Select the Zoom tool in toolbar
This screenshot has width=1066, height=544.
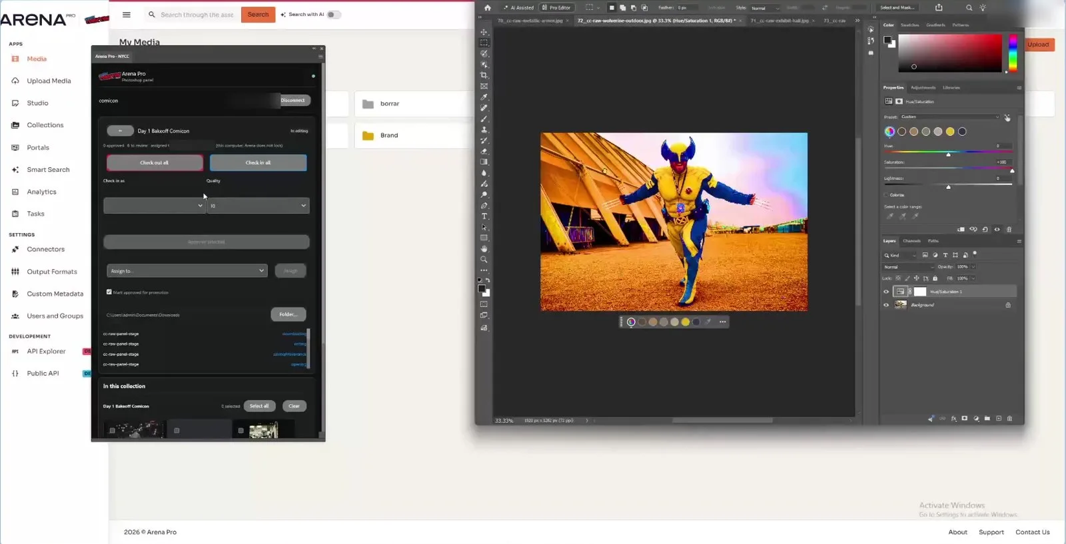[484, 260]
